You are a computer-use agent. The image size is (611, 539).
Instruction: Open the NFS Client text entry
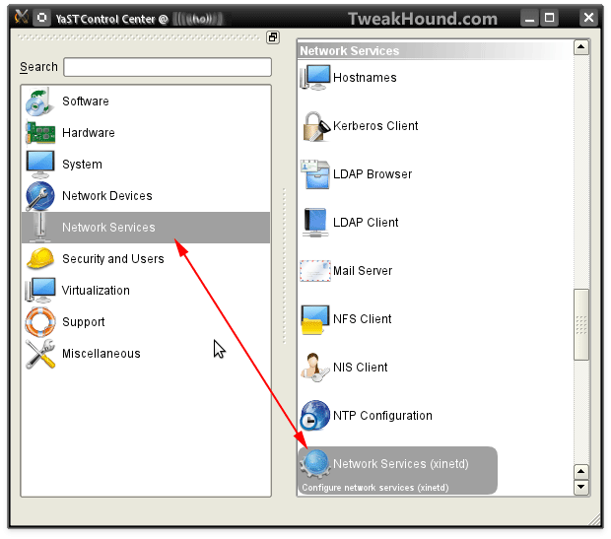[362, 319]
